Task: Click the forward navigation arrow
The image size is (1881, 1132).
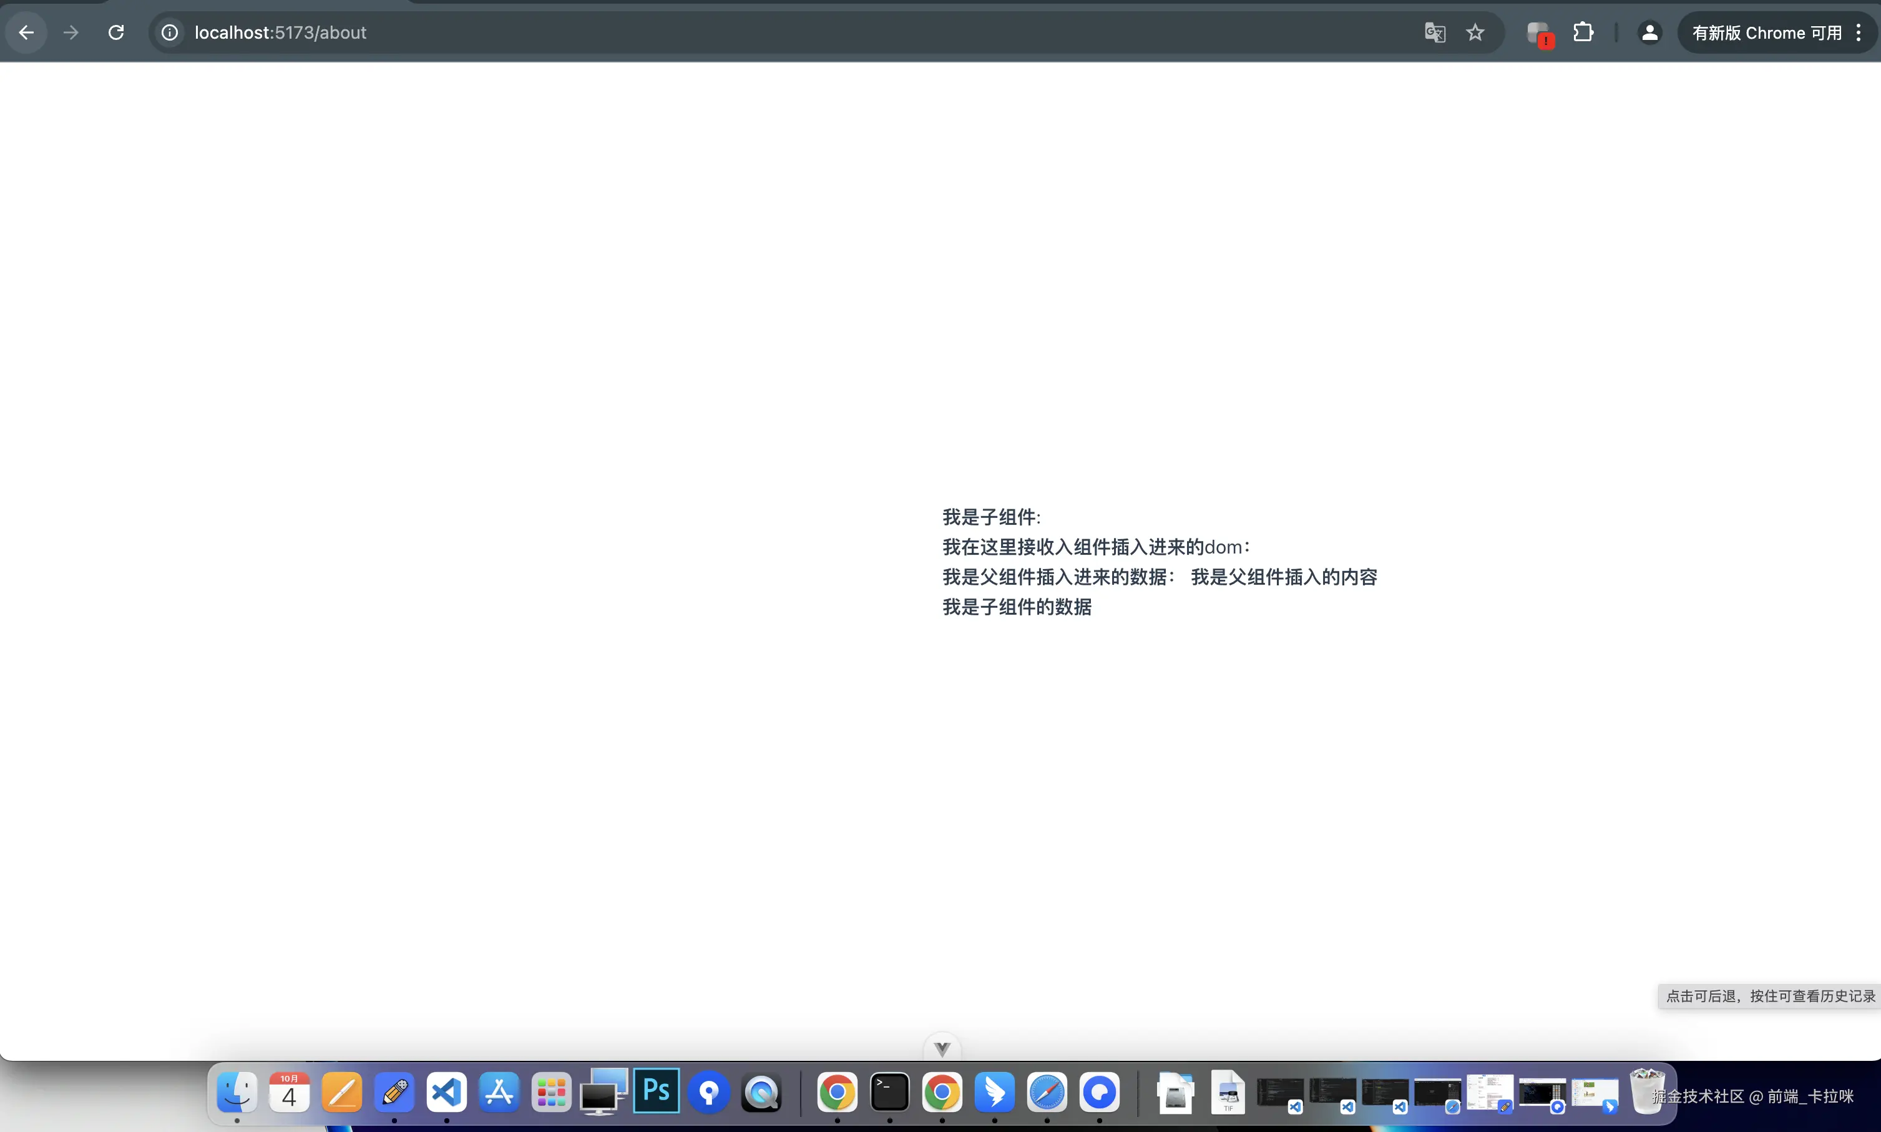Action: click(71, 33)
